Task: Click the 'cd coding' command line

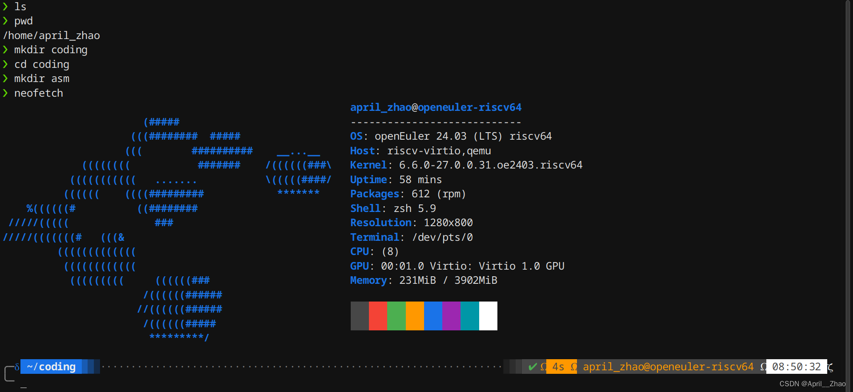Action: (36, 64)
